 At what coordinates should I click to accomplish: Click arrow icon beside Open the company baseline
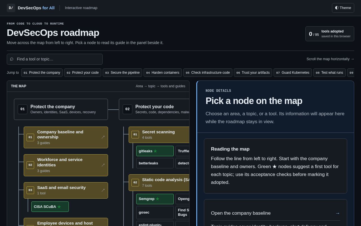pyautogui.click(x=338, y=213)
